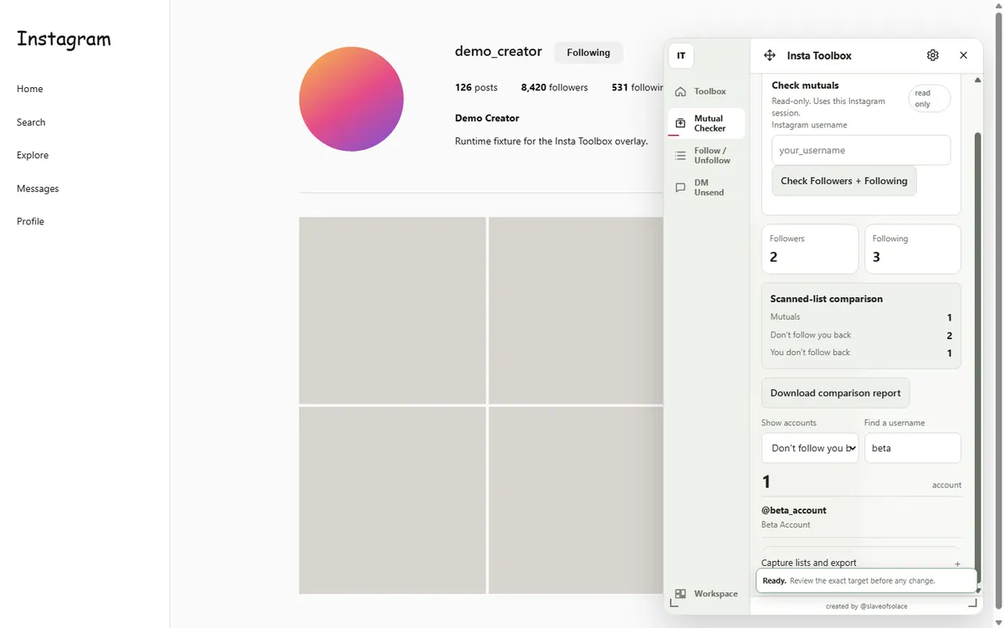
Task: Open Search in Instagram sidebar
Action: point(31,122)
